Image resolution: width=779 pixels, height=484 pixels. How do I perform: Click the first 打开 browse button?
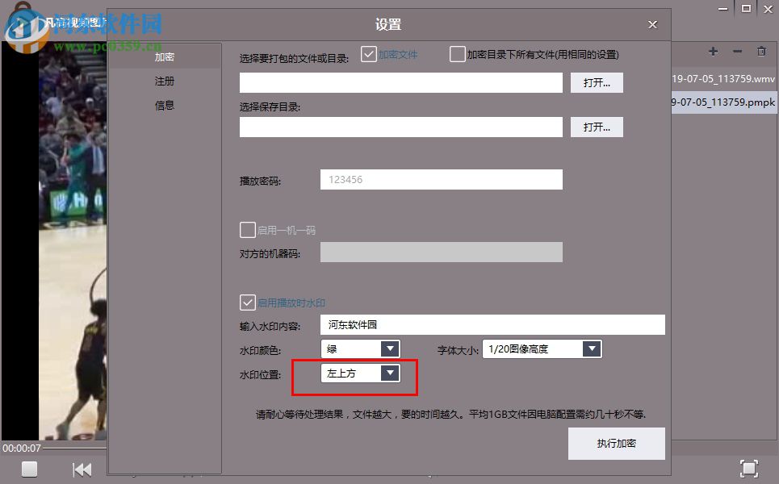597,82
